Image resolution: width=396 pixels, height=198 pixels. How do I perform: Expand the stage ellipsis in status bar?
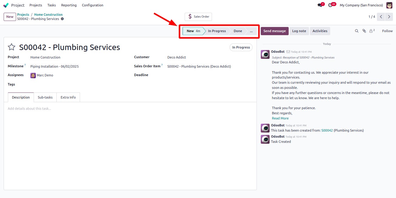point(251,31)
